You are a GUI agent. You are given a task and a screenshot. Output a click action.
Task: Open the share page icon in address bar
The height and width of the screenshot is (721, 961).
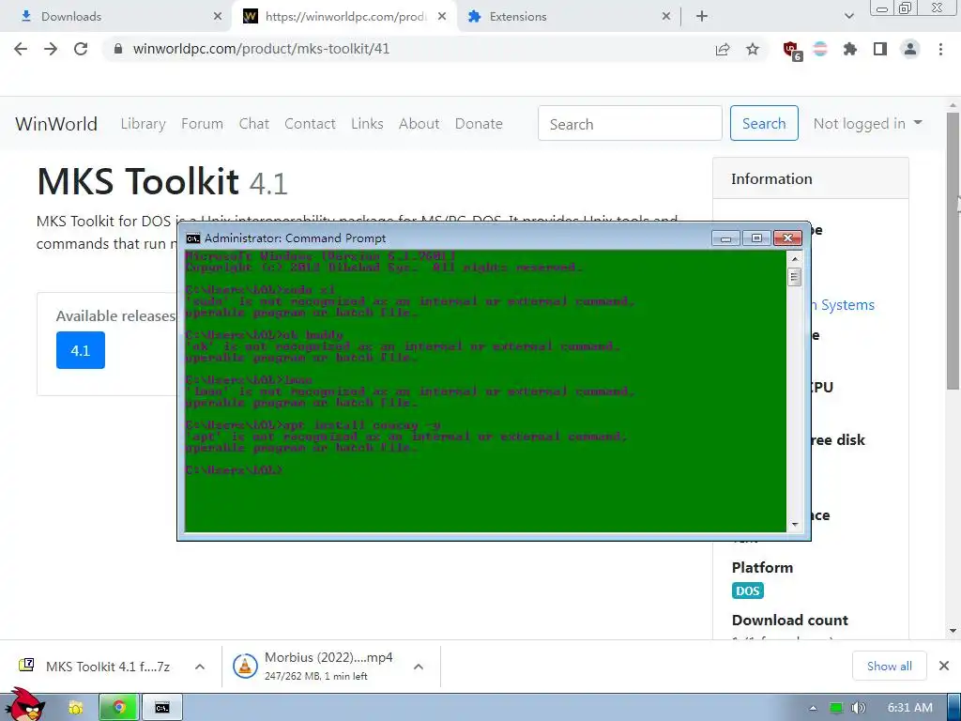[723, 49]
